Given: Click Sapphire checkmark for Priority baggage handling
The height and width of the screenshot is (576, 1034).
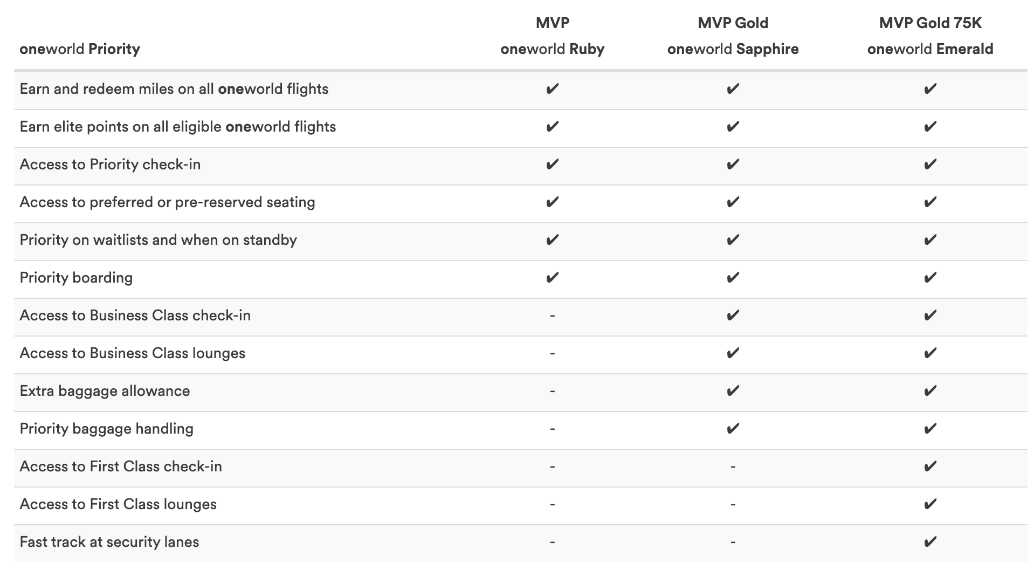Looking at the screenshot, I should tap(733, 429).
